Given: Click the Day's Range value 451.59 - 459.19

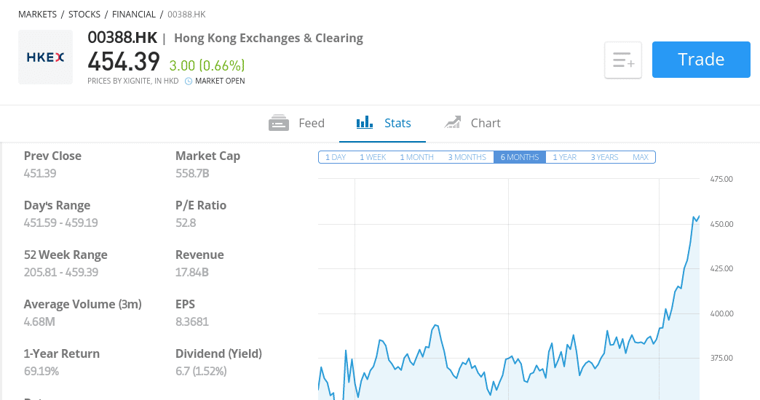Looking at the screenshot, I should (61, 223).
